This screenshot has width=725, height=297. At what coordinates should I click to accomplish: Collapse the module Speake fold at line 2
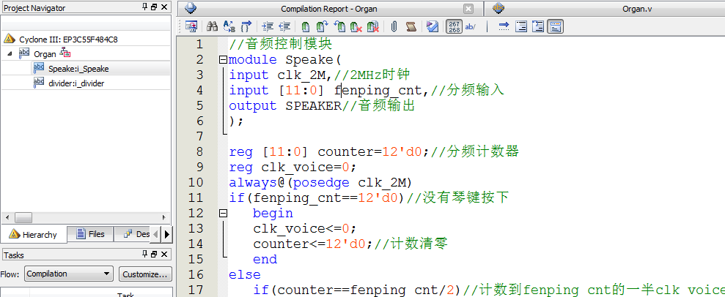(224, 59)
